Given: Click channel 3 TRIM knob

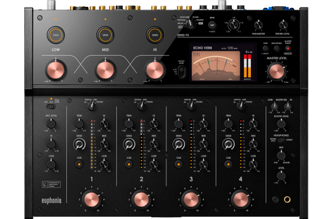Looking at the screenshot, I should (x=179, y=124).
